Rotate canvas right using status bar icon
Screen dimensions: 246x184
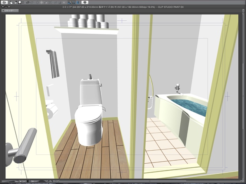pyautogui.click(x=52, y=181)
